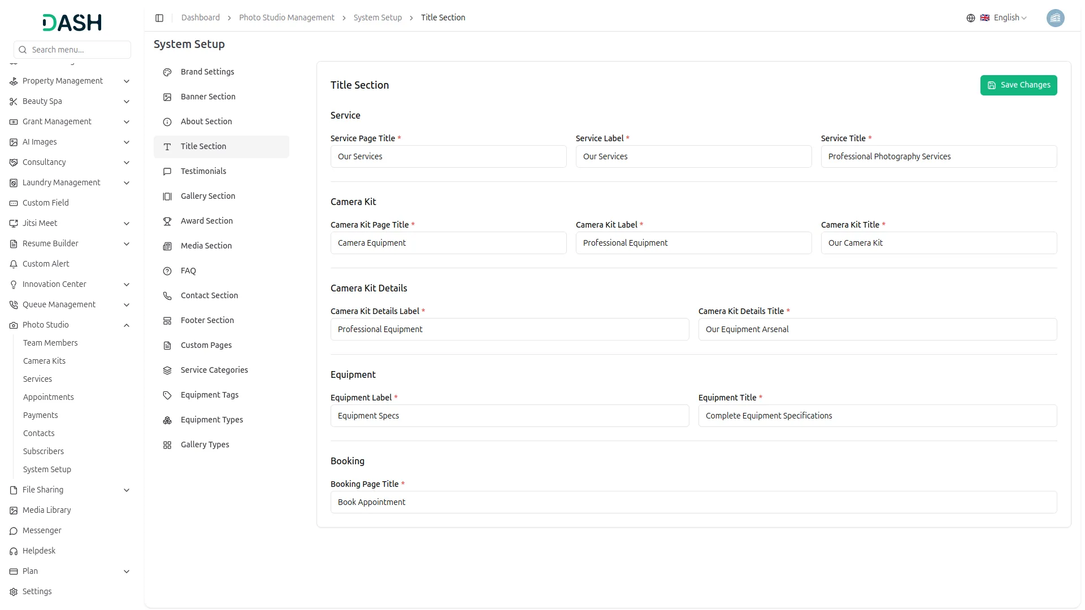Image resolution: width=1085 pixels, height=610 pixels.
Task: Open Dashboard from the breadcrumb
Action: click(200, 18)
